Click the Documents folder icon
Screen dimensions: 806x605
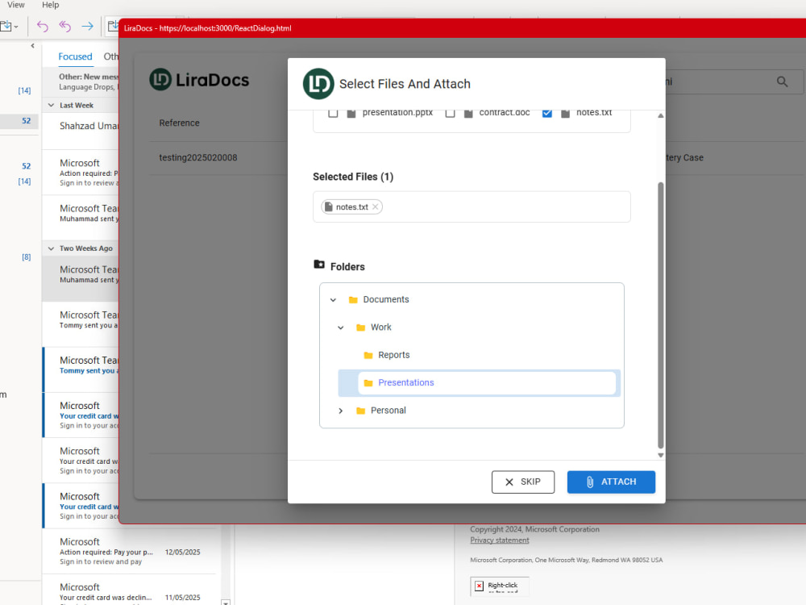[x=353, y=300]
